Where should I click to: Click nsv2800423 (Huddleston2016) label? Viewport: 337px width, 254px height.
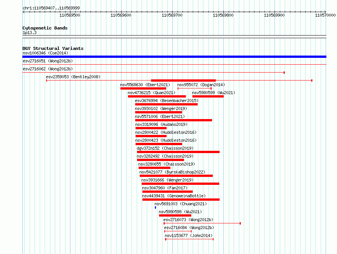coord(166,140)
